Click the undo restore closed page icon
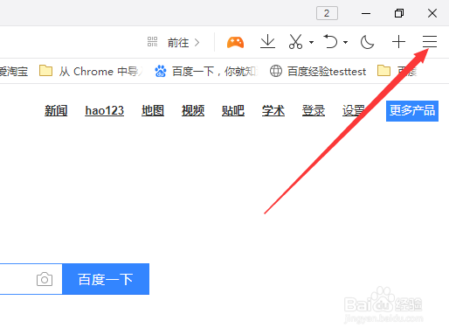 (331, 41)
